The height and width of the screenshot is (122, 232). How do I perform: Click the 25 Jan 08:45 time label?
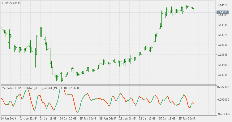click(127, 119)
